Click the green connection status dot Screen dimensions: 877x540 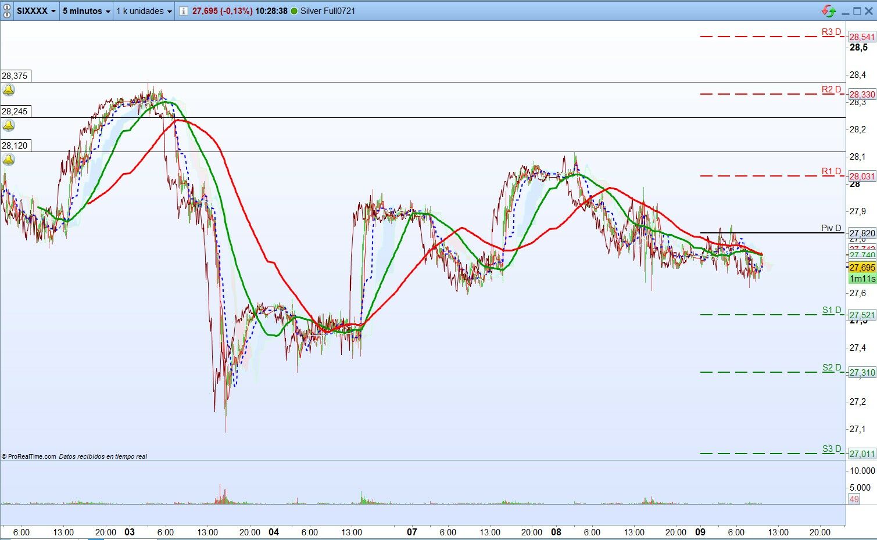(x=294, y=11)
